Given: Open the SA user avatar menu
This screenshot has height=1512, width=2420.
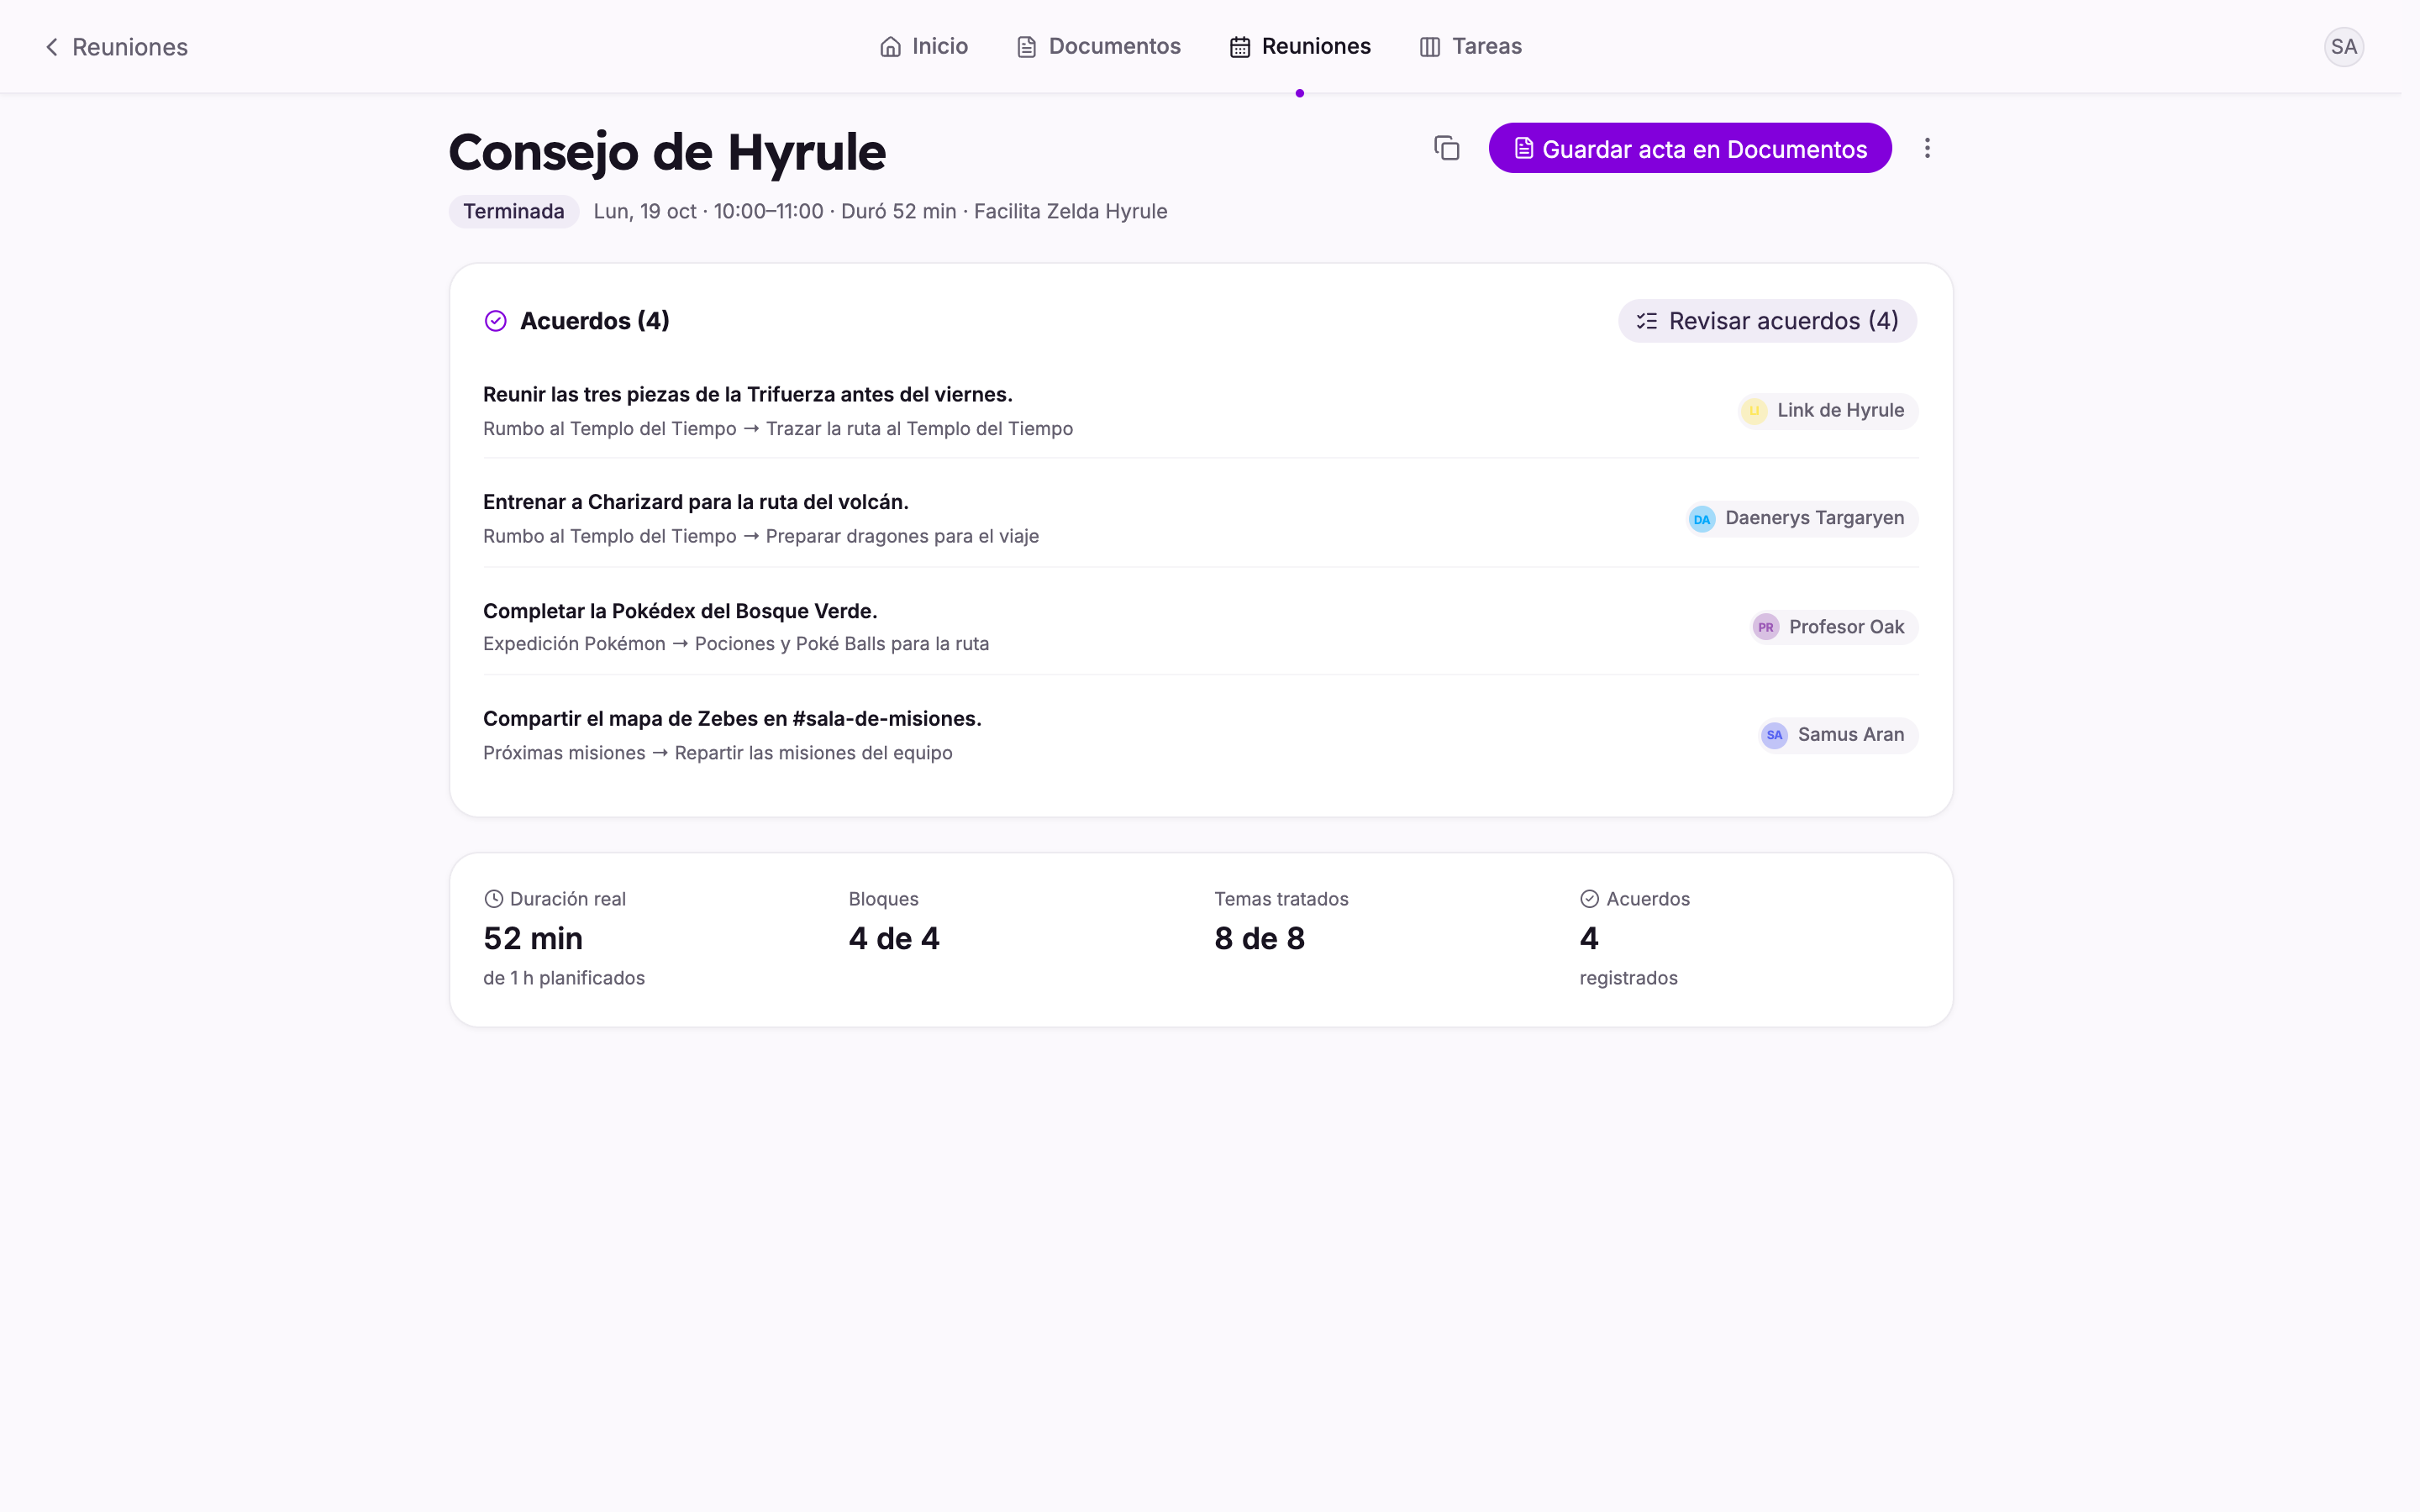Looking at the screenshot, I should pos(2343,47).
